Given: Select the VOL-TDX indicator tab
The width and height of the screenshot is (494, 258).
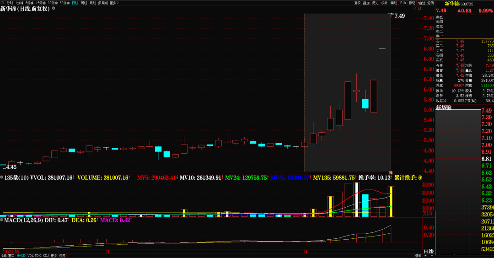Looking at the screenshot, I should click(x=34, y=256).
